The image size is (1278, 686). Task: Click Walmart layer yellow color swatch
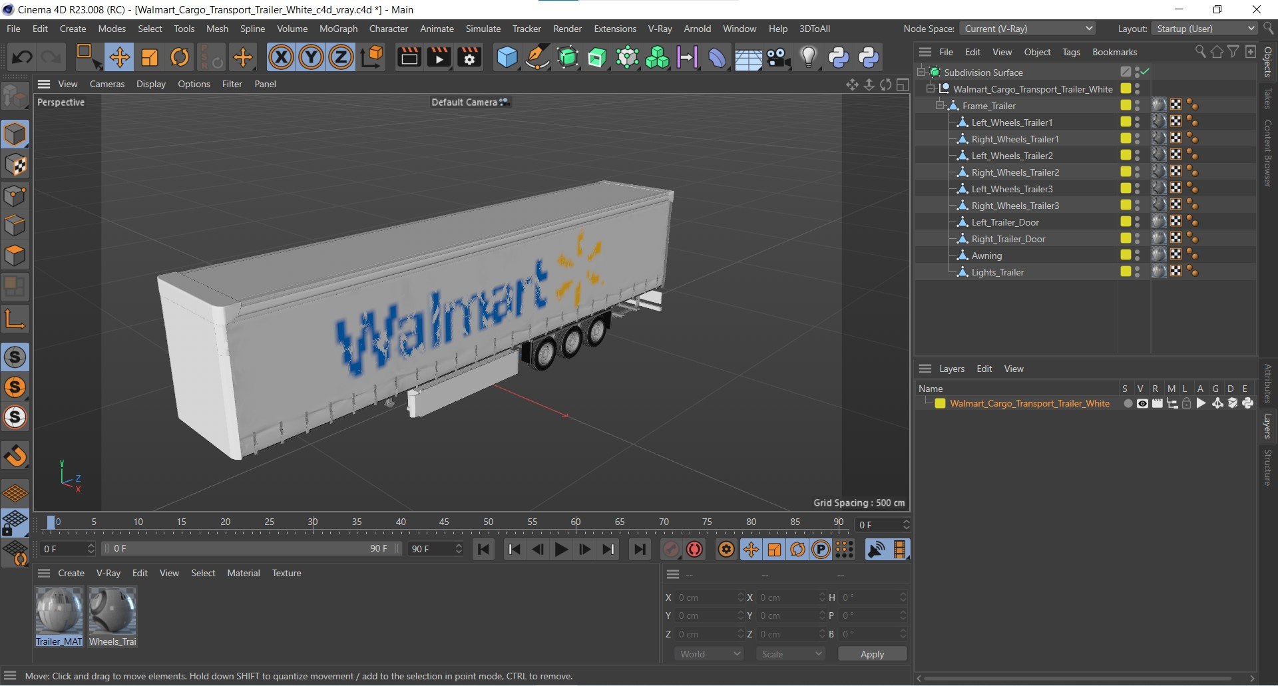940,404
